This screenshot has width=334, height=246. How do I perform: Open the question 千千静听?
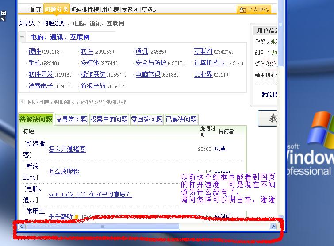point(61,217)
